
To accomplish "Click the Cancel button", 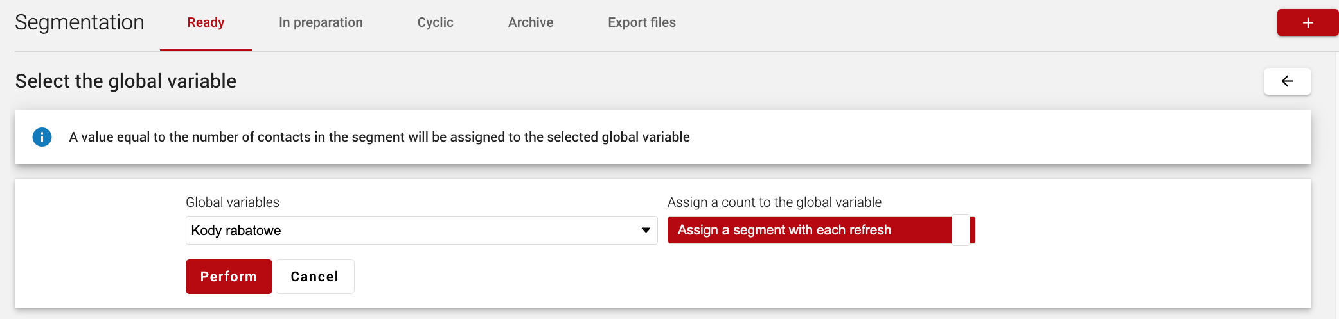I will pyautogui.click(x=315, y=277).
